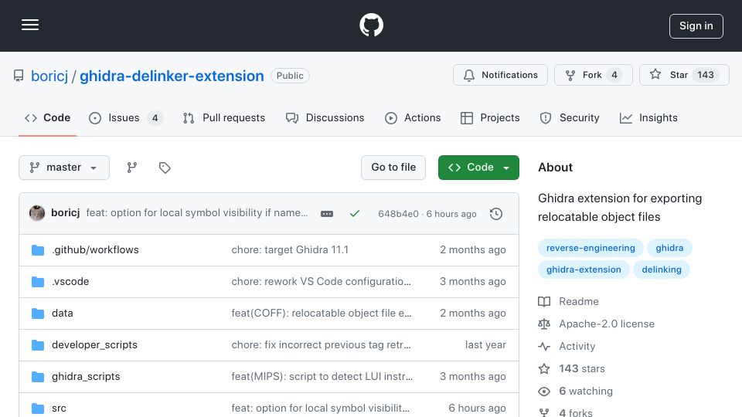Click the GitHub Octocat logo
Image resolution: width=742 pixels, height=417 pixels.
click(x=371, y=25)
